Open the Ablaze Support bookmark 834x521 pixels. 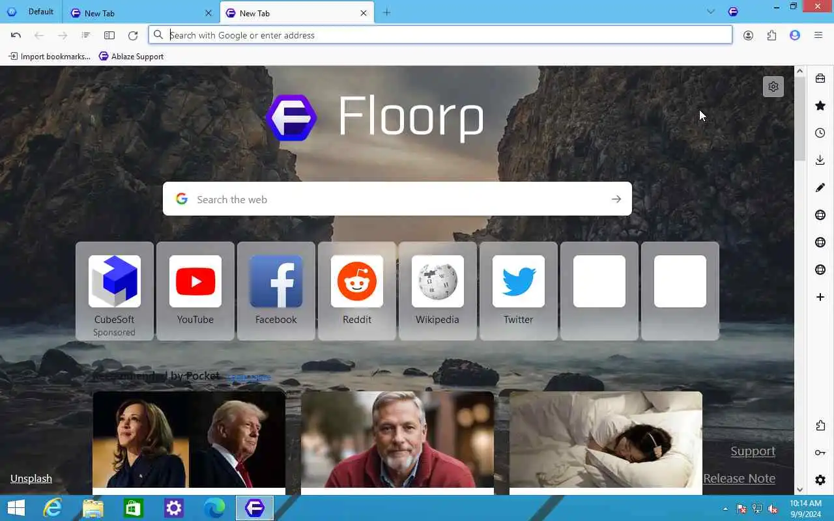(131, 57)
